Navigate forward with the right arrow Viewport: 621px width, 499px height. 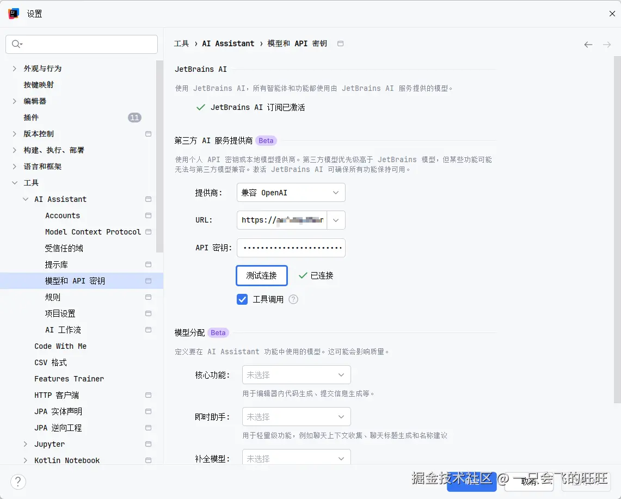click(x=607, y=45)
